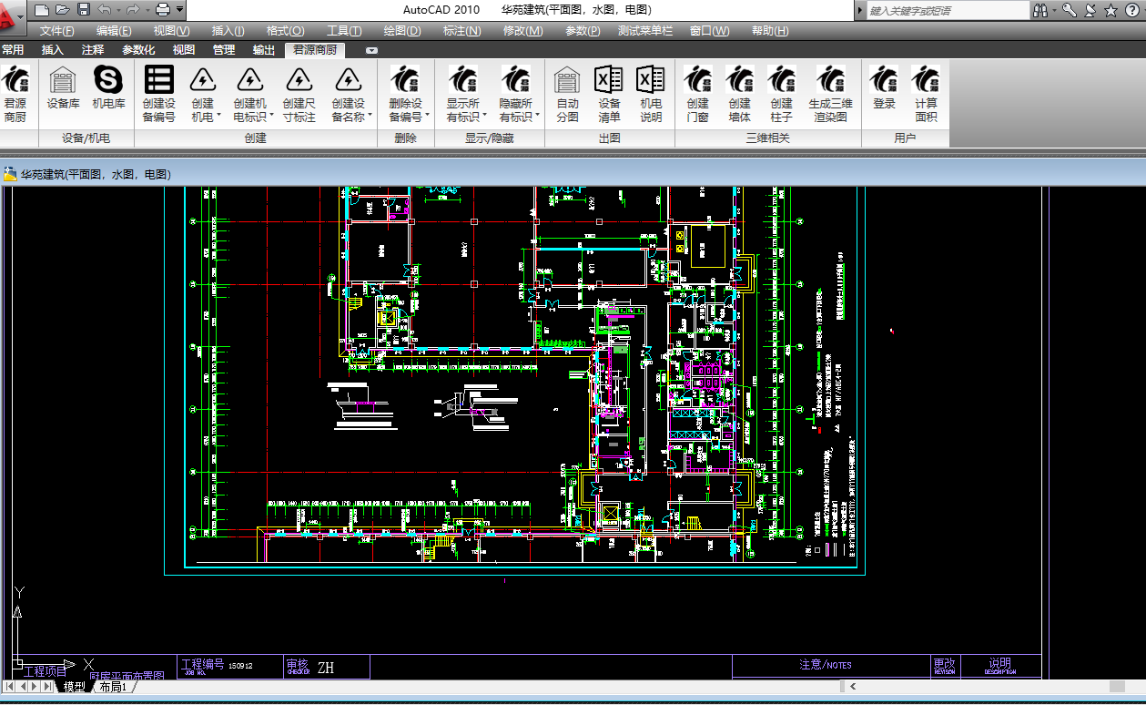
Task: Open the quick access toolbar customize arrow
Action: click(x=180, y=10)
